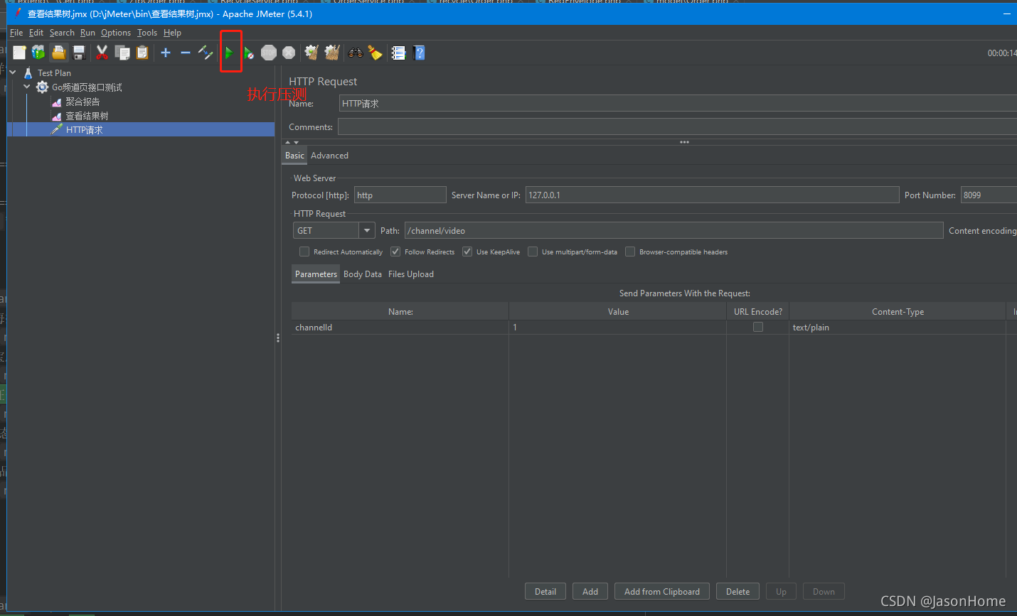This screenshot has height=616, width=1017.
Task: Start the test with green play icon
Action: (x=229, y=53)
